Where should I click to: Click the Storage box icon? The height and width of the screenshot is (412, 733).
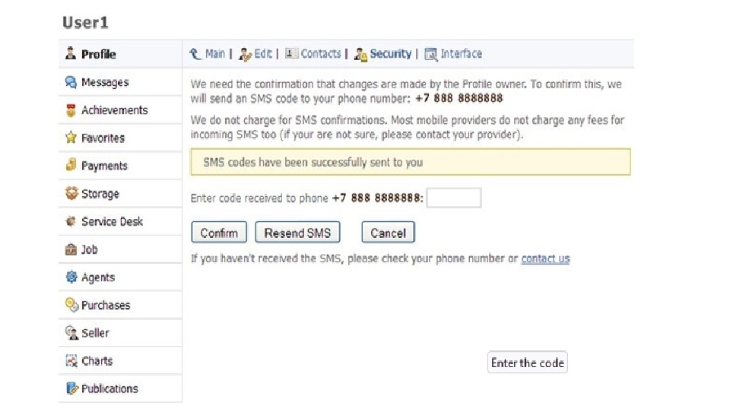click(x=71, y=193)
